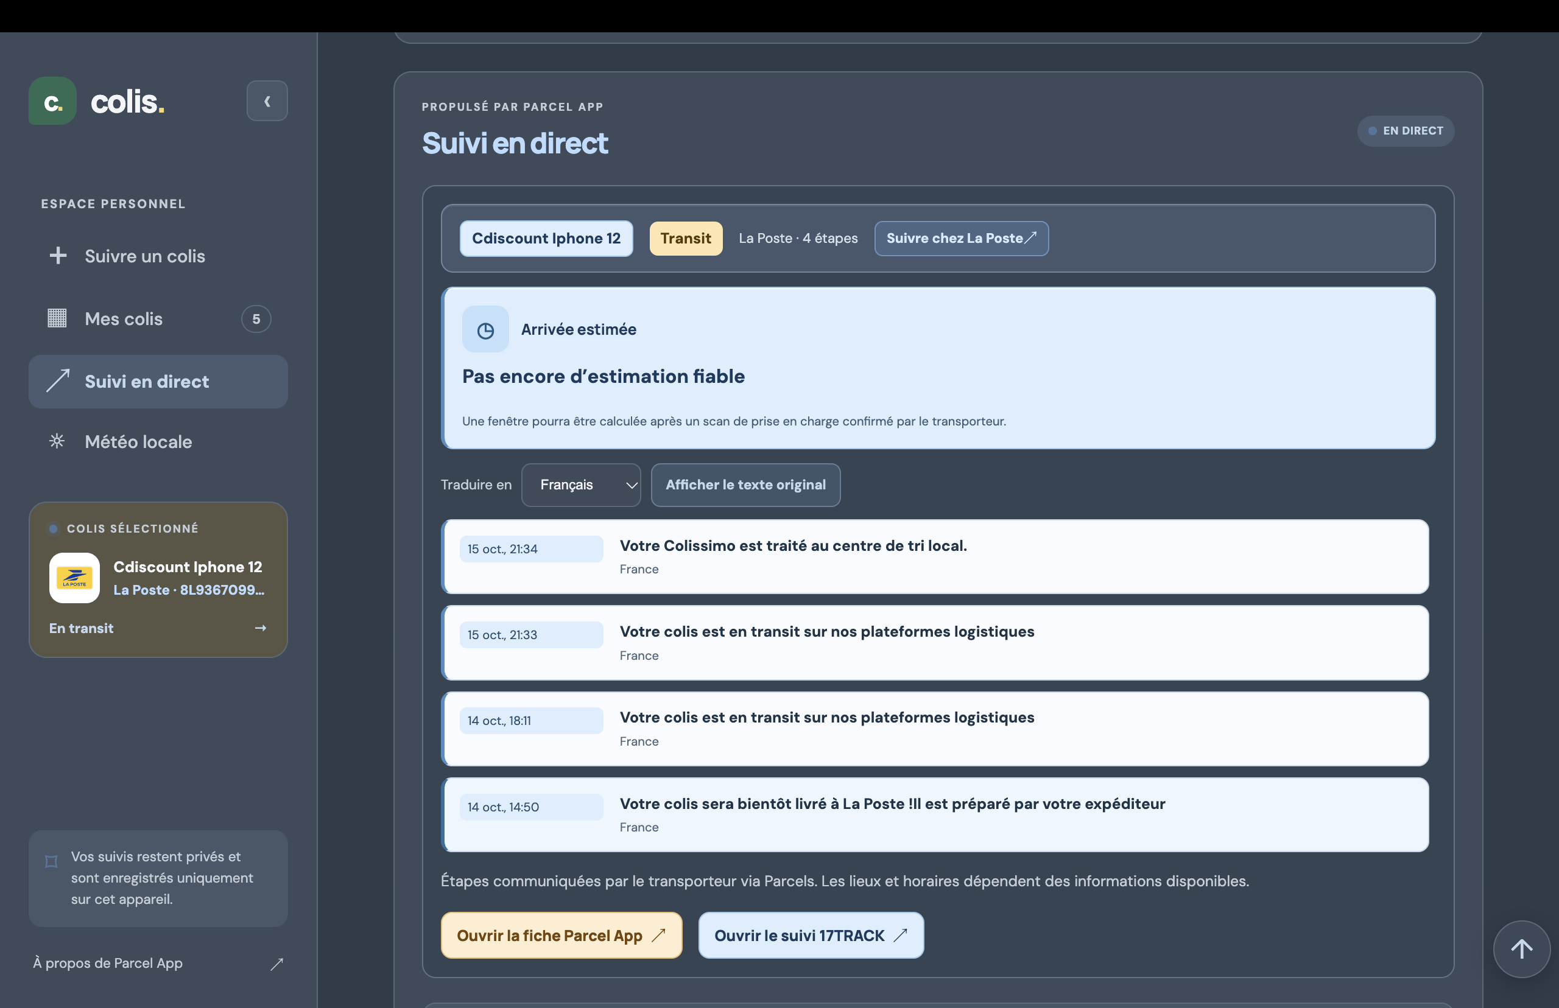This screenshot has width=1559, height=1008.
Task: Open the Français translation dropdown
Action: [581, 485]
